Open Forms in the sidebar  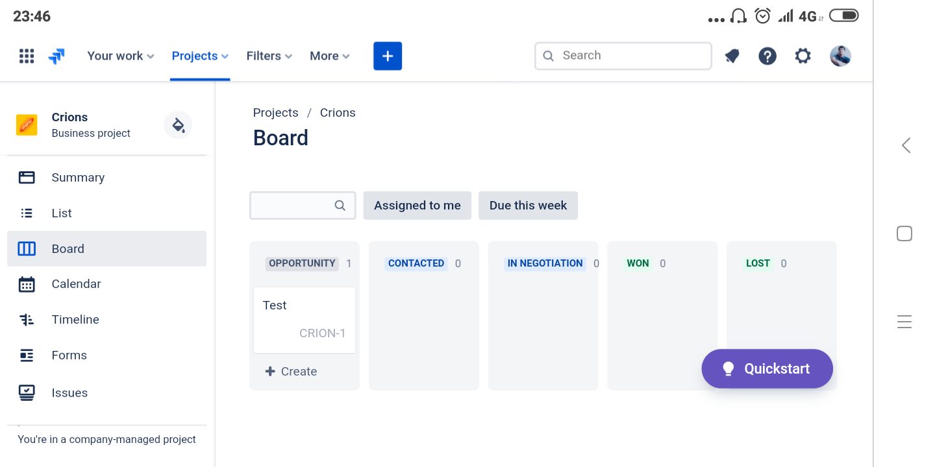[x=106, y=355]
